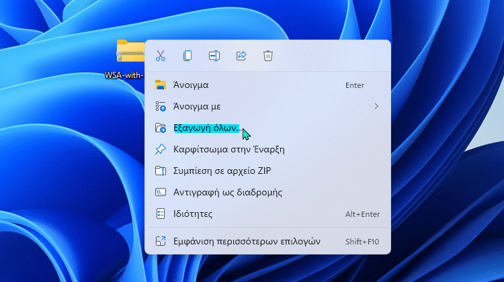The width and height of the screenshot is (504, 282).
Task: Click the Copy icon in context menu
Action: (187, 56)
